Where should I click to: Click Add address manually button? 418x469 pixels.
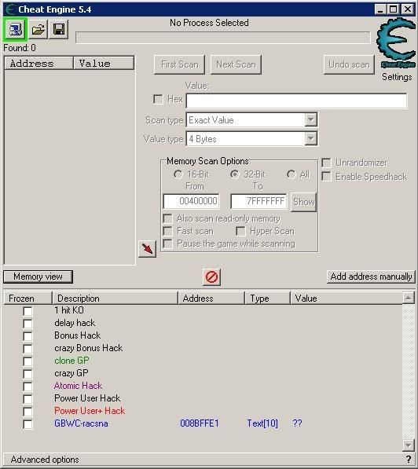[371, 277]
